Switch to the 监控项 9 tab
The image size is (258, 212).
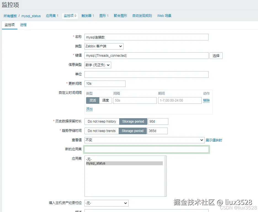[x=70, y=16]
